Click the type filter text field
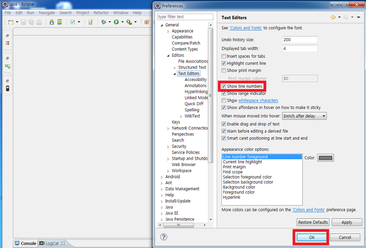Image resolution: width=366 pixels, height=248 pixels. click(185, 17)
